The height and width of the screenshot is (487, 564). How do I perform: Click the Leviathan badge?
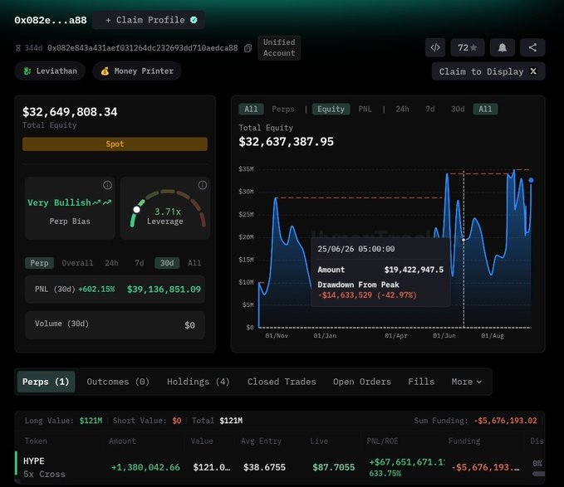[x=50, y=71]
